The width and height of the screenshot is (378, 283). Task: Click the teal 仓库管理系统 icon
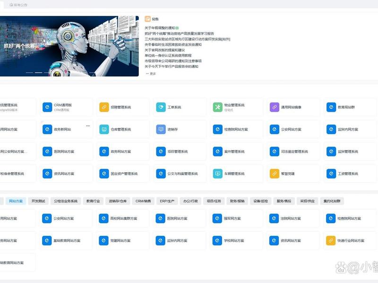(104, 129)
